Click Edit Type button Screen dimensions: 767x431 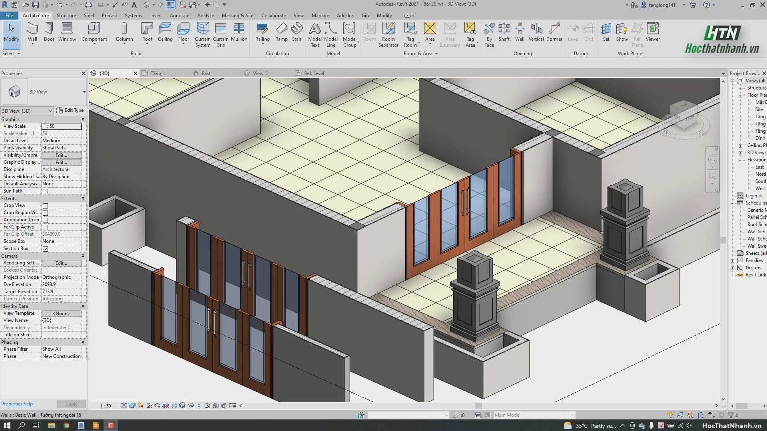point(70,110)
